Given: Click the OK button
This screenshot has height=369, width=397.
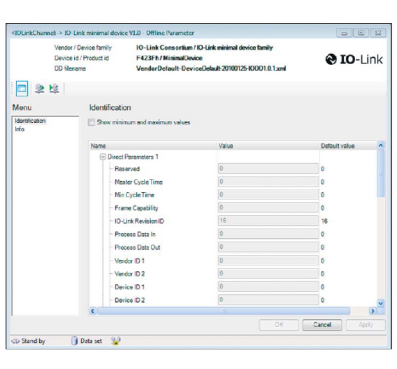Looking at the screenshot, I should point(279,325).
